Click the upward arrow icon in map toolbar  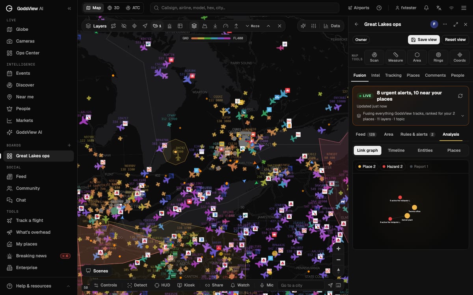[x=236, y=26]
